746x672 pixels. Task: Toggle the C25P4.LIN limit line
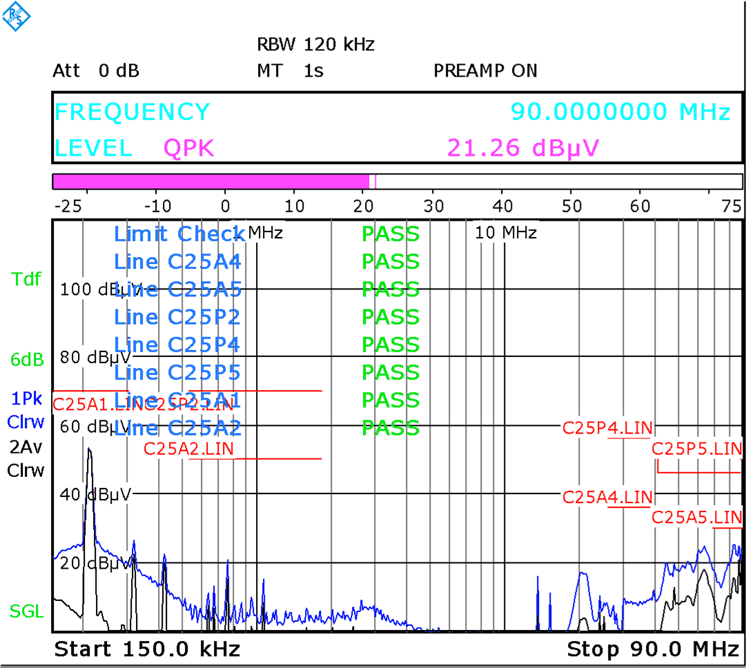[x=609, y=429]
